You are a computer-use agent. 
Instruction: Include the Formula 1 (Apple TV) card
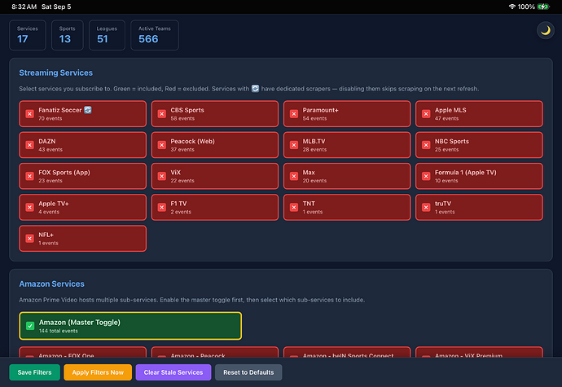pos(479,176)
